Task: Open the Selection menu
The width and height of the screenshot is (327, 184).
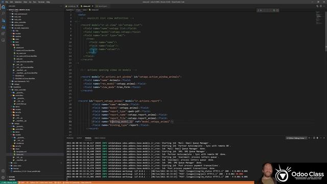Action: (18, 2)
